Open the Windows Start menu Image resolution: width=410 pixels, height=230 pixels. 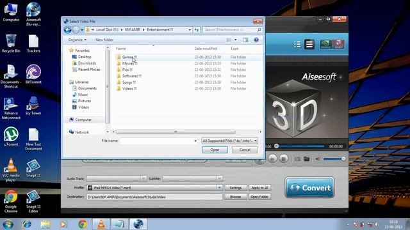pyautogui.click(x=8, y=224)
